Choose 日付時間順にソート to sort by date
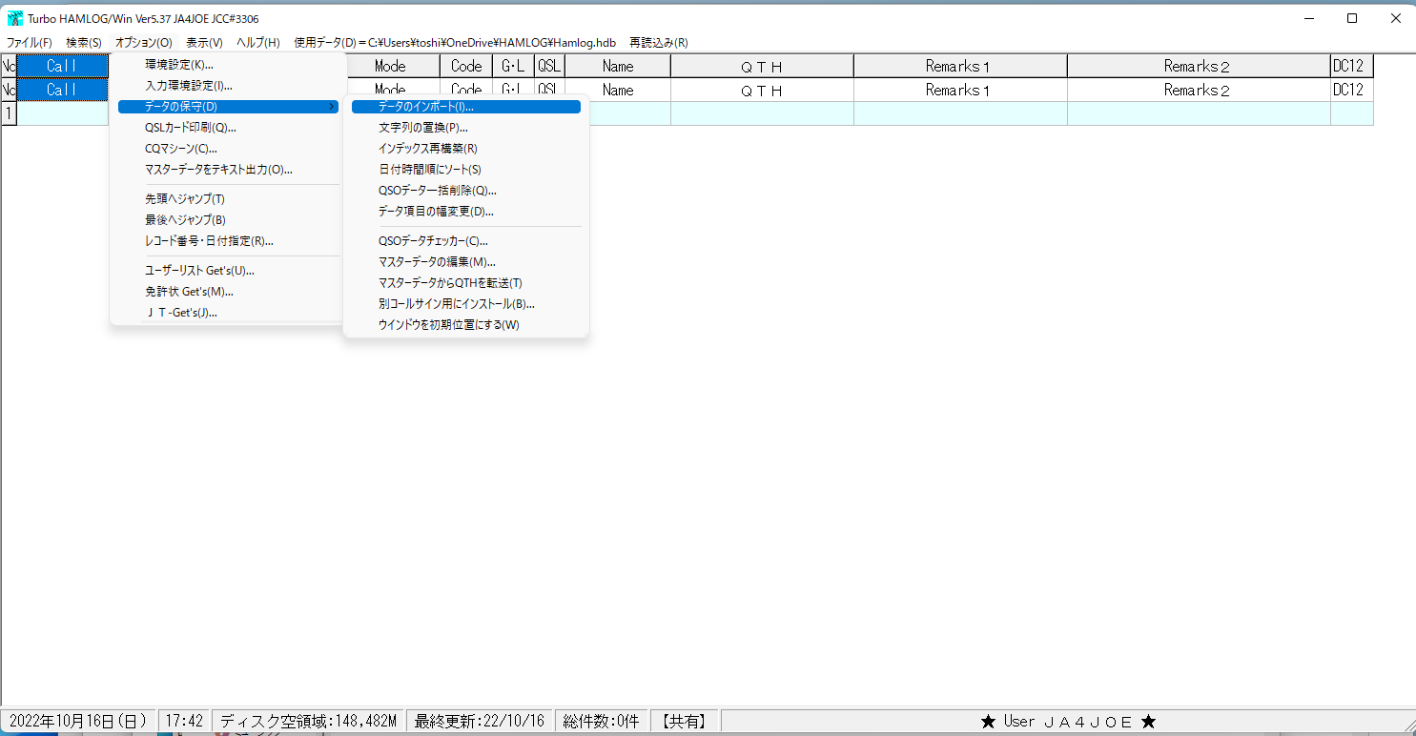This screenshot has width=1416, height=736. (x=429, y=169)
